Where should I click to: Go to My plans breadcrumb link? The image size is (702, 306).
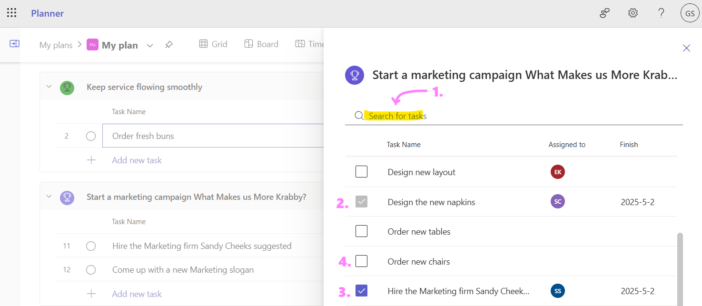click(x=56, y=45)
